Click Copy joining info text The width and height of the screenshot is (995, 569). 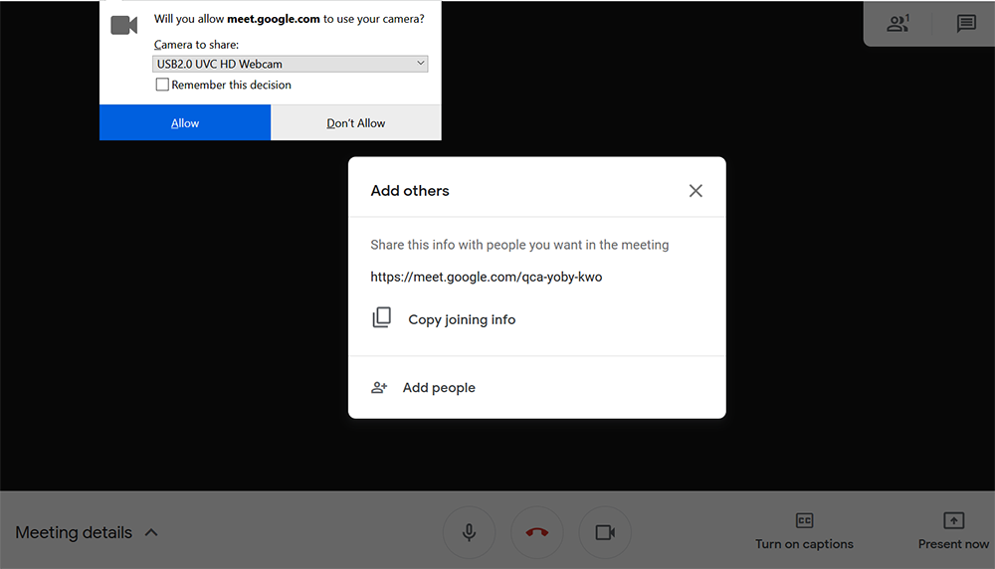click(x=462, y=319)
